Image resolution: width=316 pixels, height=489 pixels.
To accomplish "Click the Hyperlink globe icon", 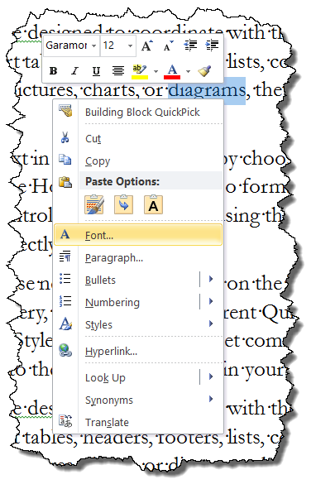I will click(x=65, y=350).
